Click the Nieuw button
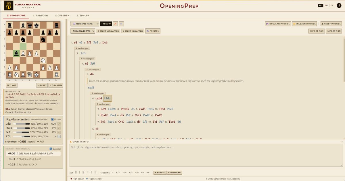 click(106, 24)
